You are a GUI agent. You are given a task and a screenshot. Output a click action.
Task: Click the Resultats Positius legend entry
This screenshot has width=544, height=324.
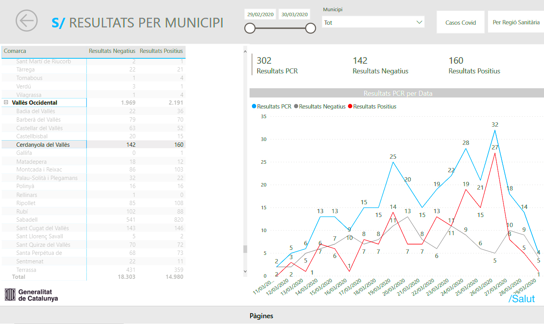pyautogui.click(x=372, y=107)
